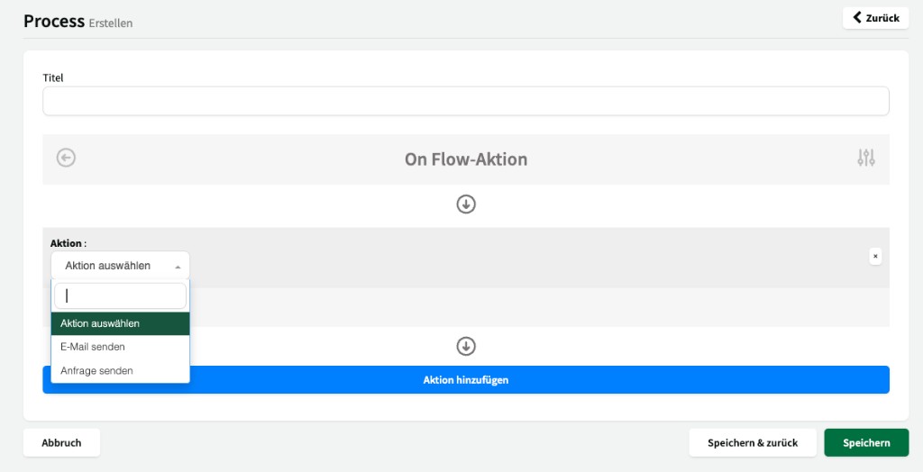Open the trigger settings sliders icon
The image size is (923, 472).
point(865,158)
